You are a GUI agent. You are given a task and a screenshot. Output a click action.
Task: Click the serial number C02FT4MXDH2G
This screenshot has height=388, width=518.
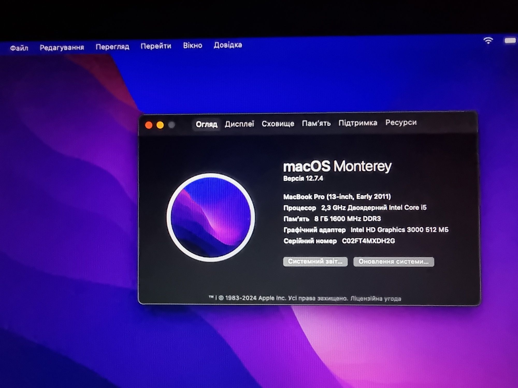368,241
